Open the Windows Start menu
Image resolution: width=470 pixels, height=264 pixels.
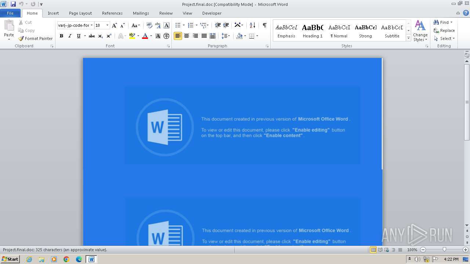point(10,259)
